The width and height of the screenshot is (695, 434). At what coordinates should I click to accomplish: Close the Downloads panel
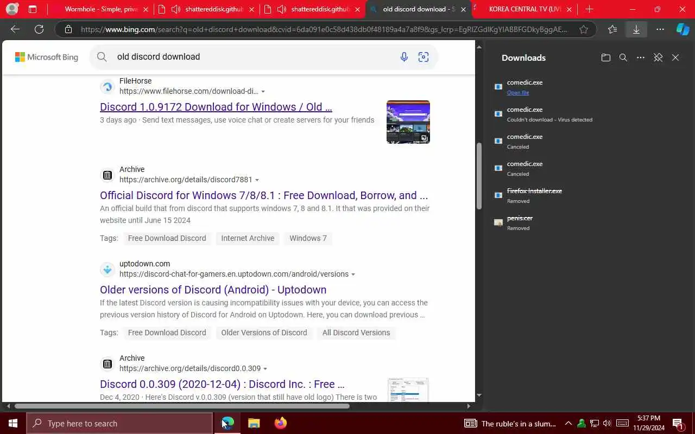[675, 58]
